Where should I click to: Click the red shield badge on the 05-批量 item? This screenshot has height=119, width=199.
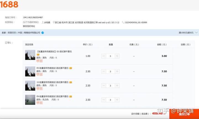(x=38, y=74)
